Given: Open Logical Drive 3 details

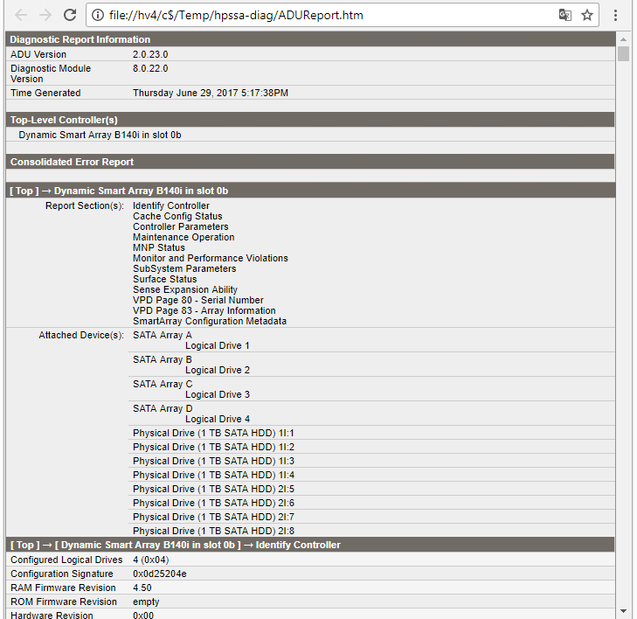Looking at the screenshot, I should (217, 394).
